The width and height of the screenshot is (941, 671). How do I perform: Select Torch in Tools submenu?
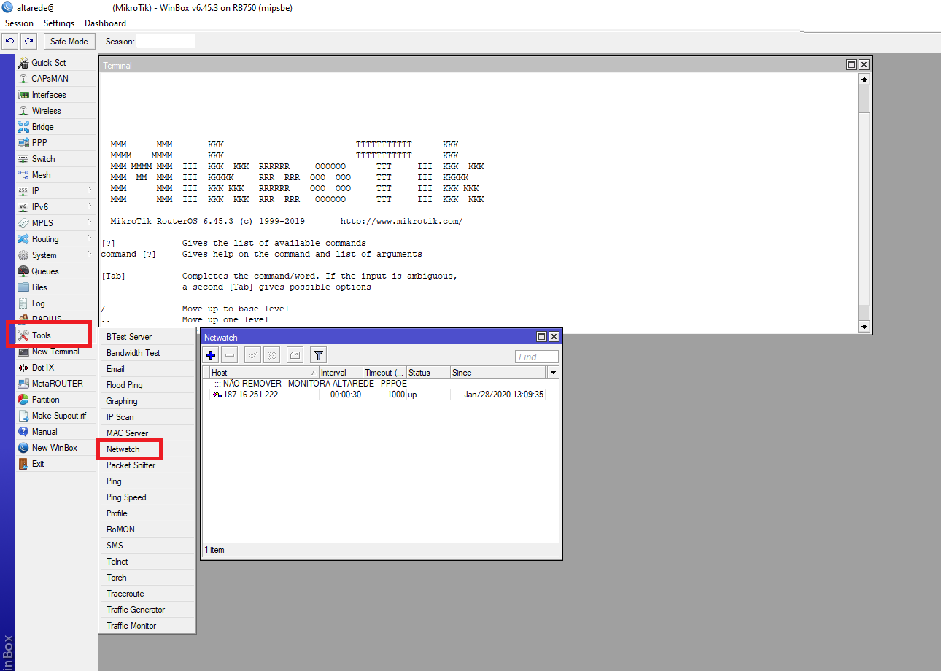click(147, 578)
